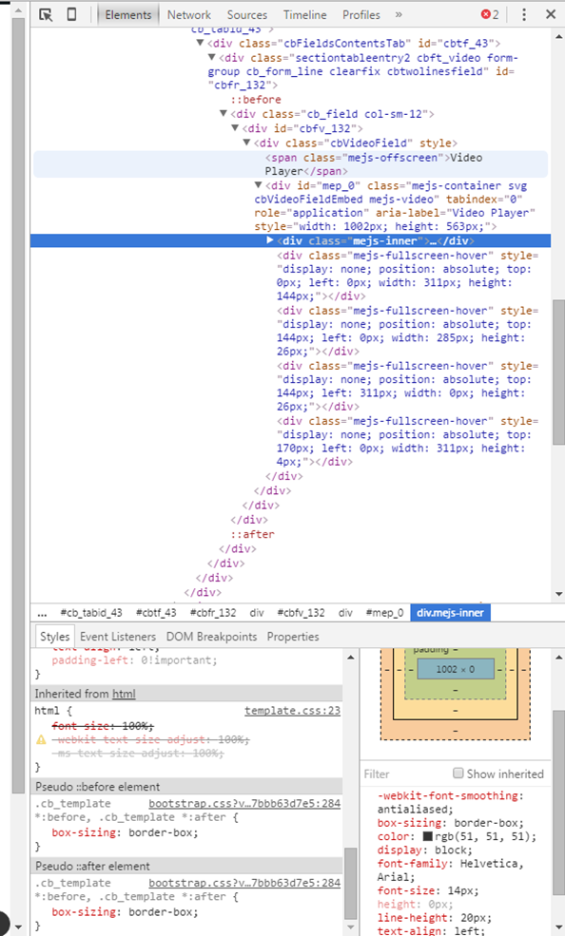Select the span mejs-offscreen Video Player node
This screenshot has width=565, height=936.
(x=290, y=164)
